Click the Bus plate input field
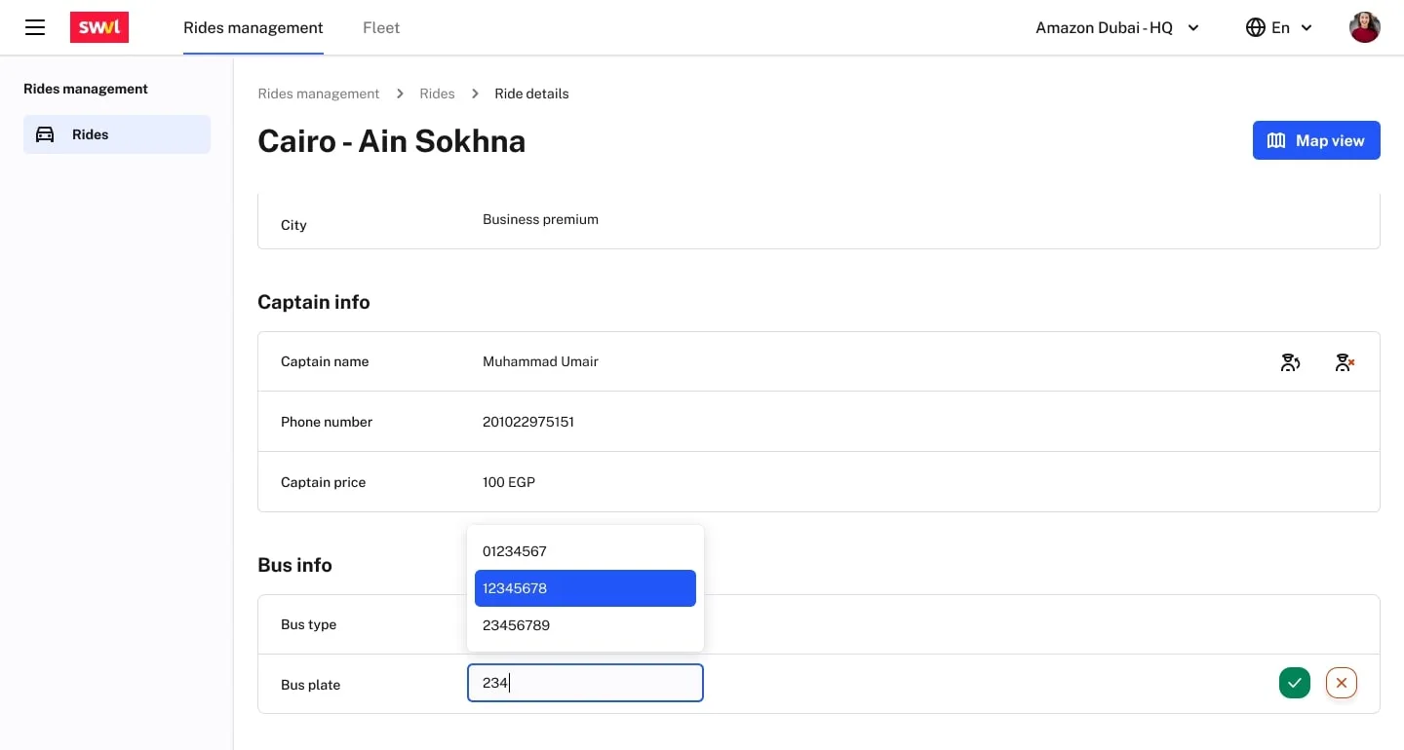The height and width of the screenshot is (750, 1404). click(585, 684)
